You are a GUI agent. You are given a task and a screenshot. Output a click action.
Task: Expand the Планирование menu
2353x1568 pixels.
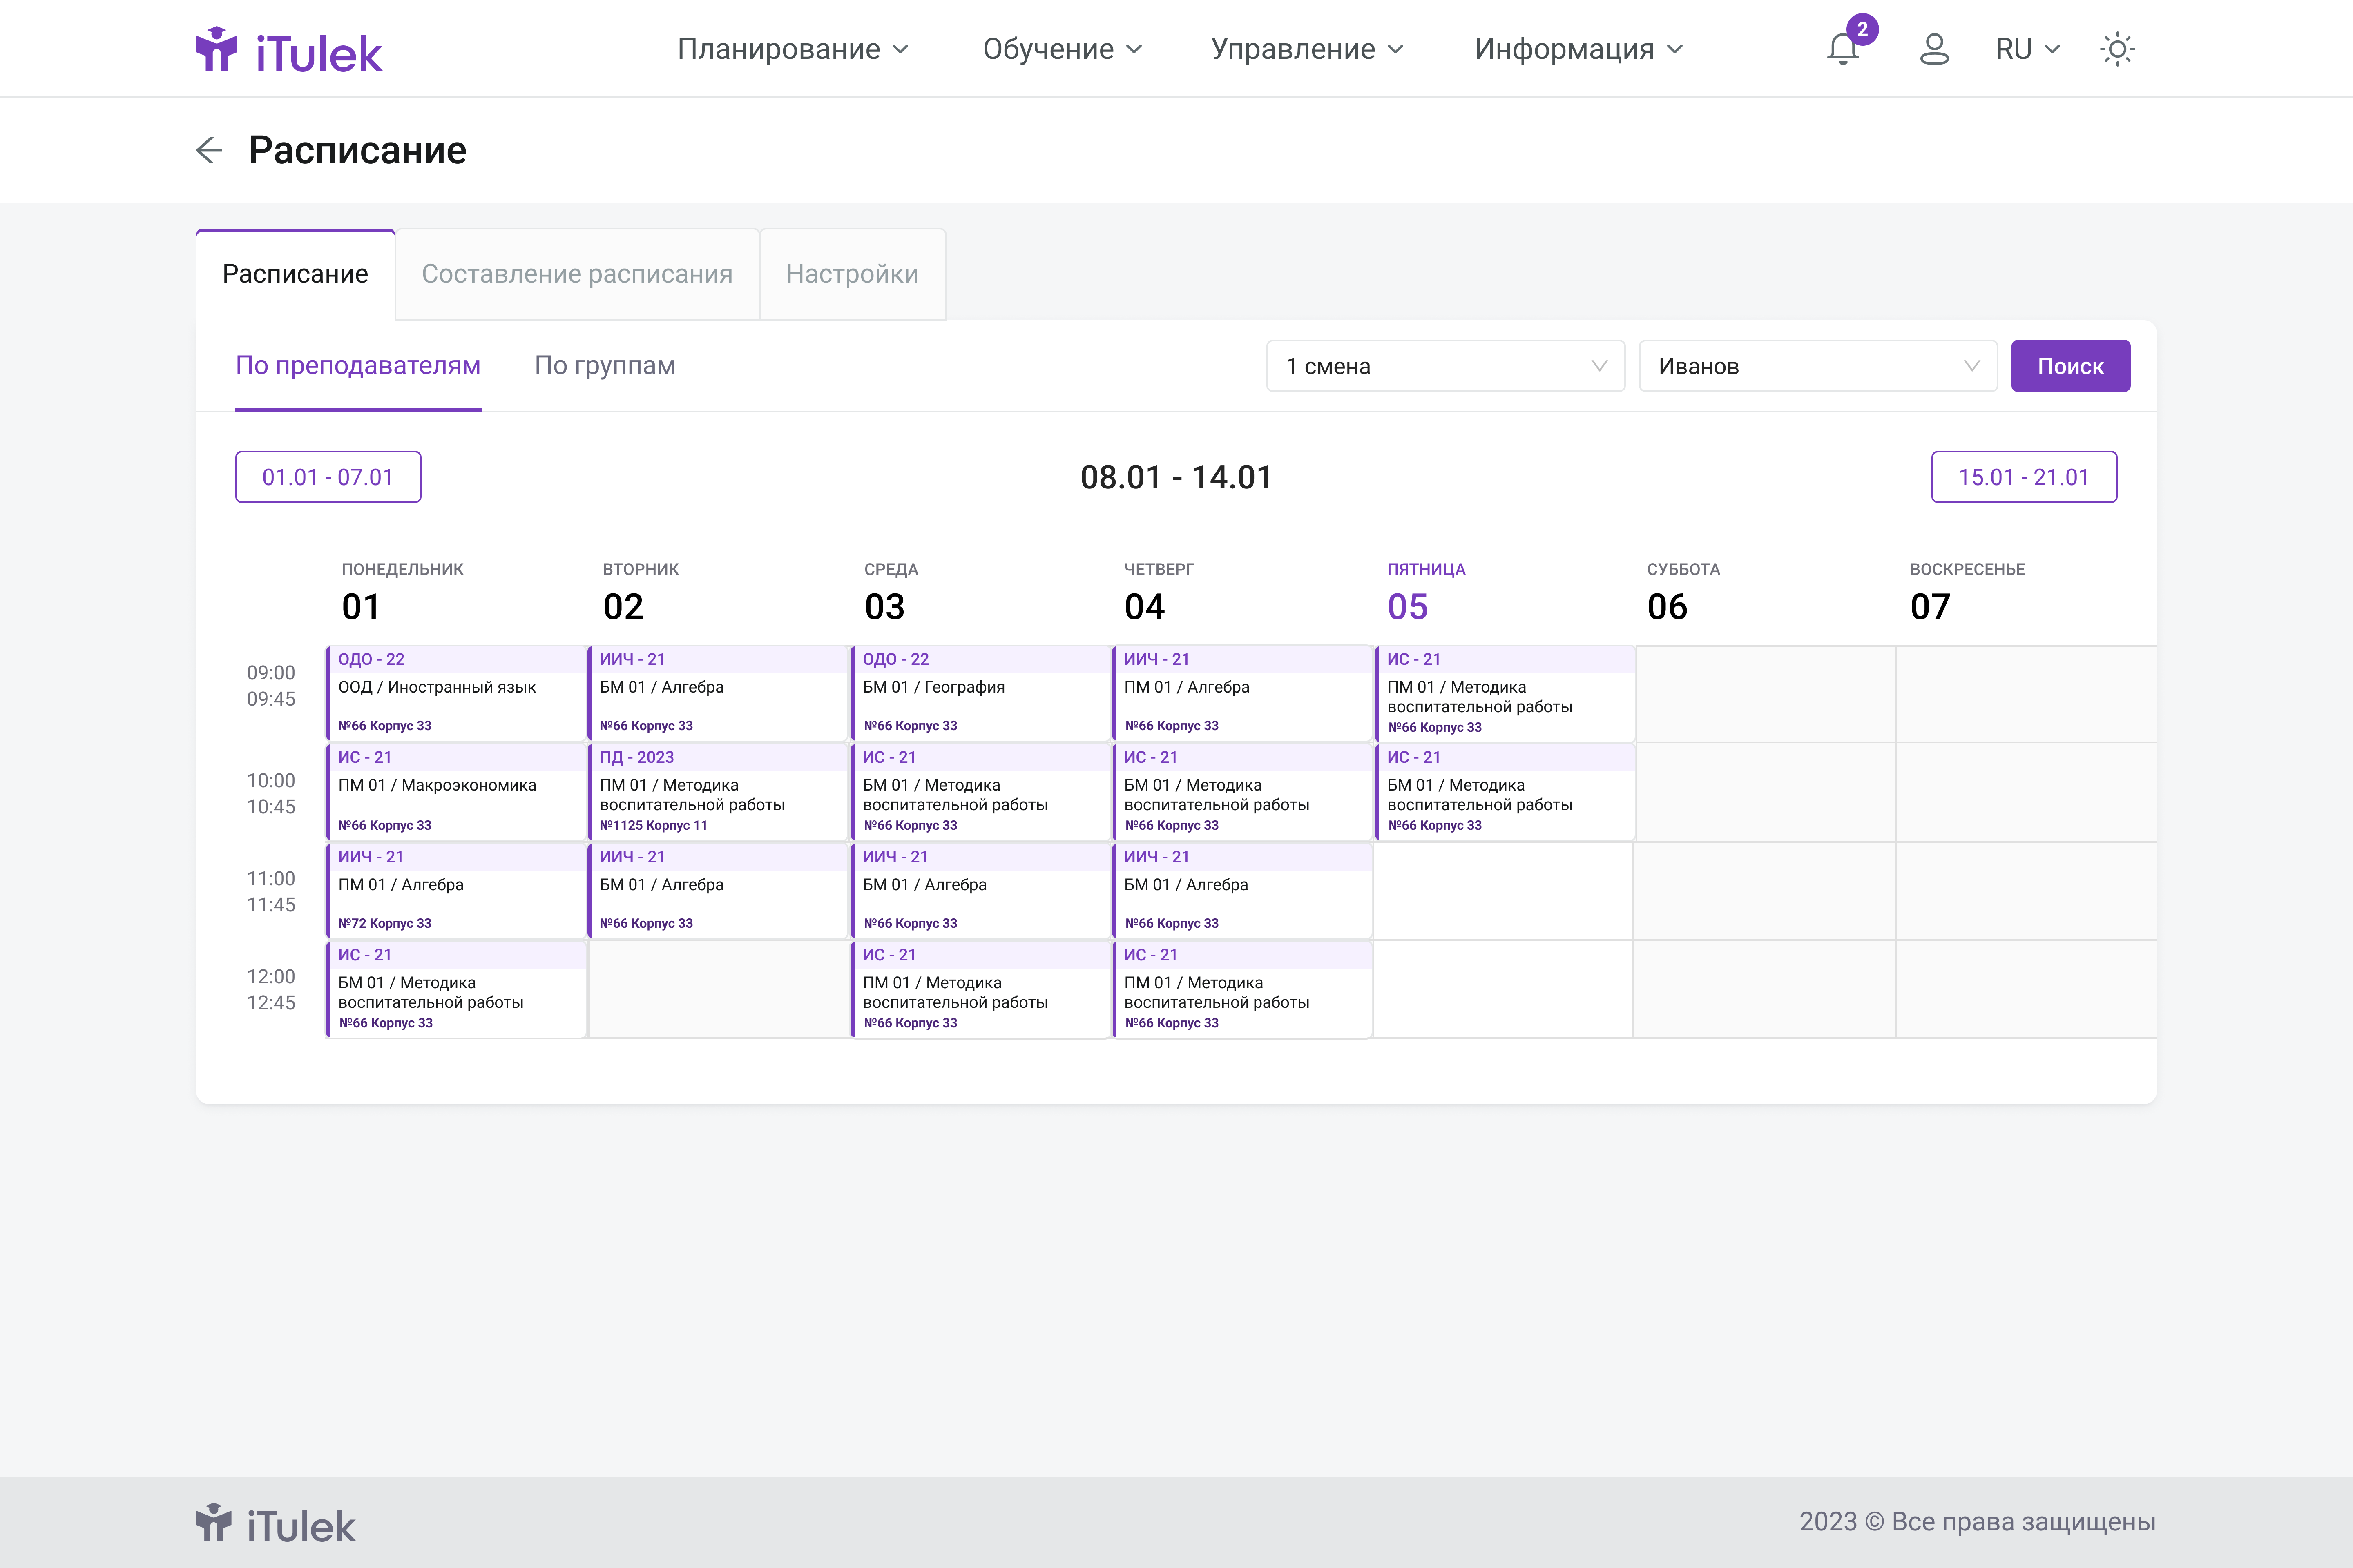793,49
